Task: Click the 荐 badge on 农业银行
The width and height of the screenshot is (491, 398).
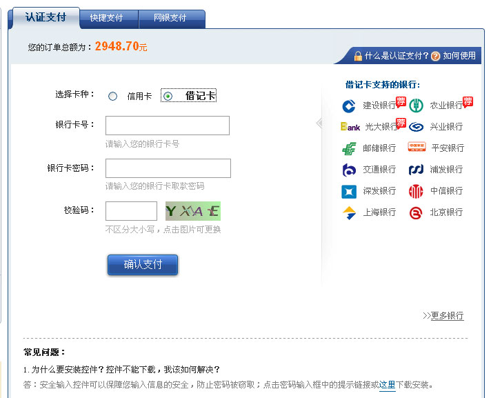Action: (x=468, y=102)
